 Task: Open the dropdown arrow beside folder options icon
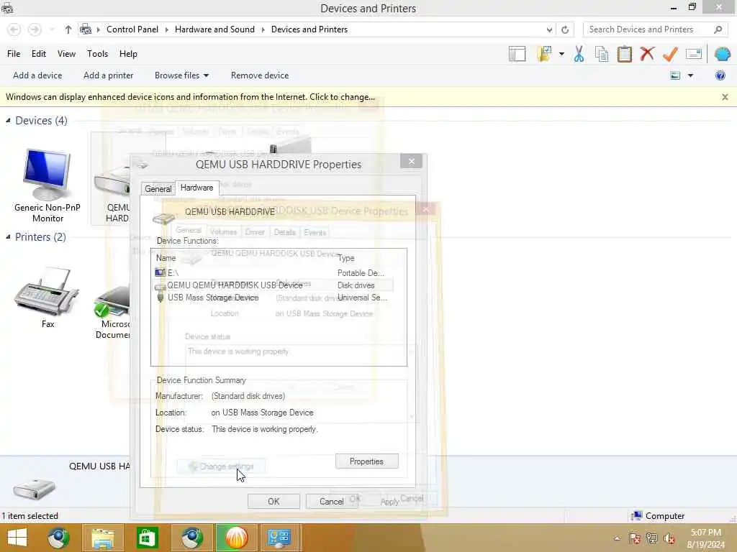pos(561,54)
